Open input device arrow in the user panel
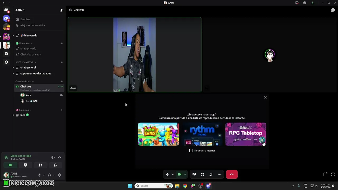 point(44,175)
